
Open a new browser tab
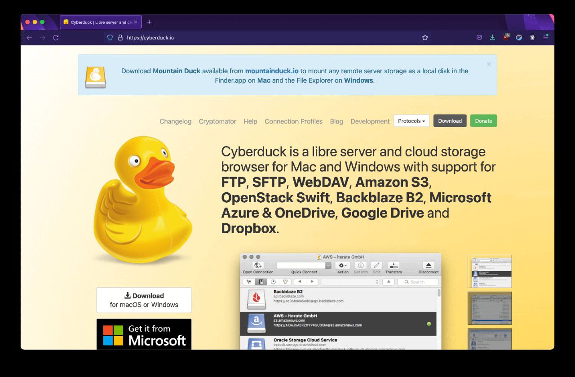(x=149, y=22)
